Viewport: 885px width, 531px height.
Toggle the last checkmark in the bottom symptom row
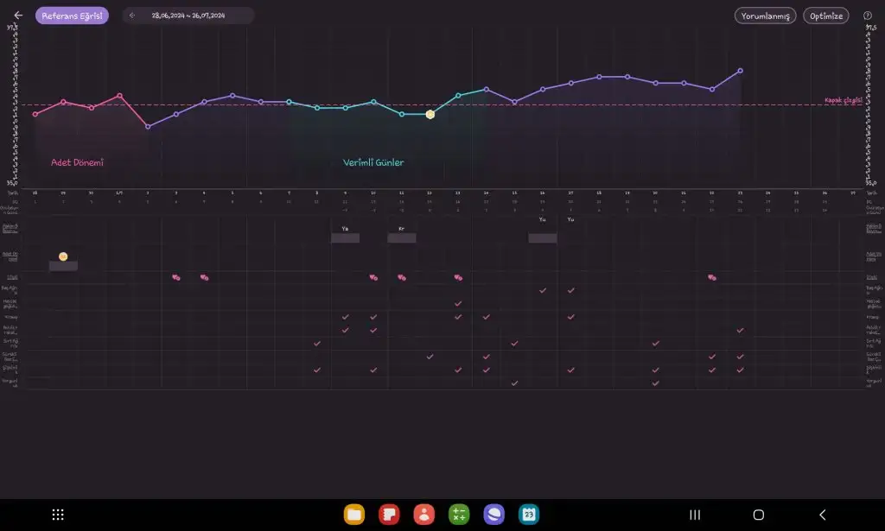tap(655, 382)
